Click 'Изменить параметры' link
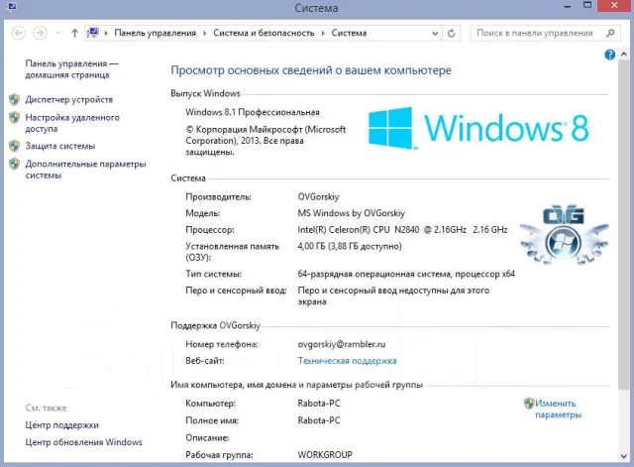Image resolution: width=634 pixels, height=467 pixels. [558, 409]
